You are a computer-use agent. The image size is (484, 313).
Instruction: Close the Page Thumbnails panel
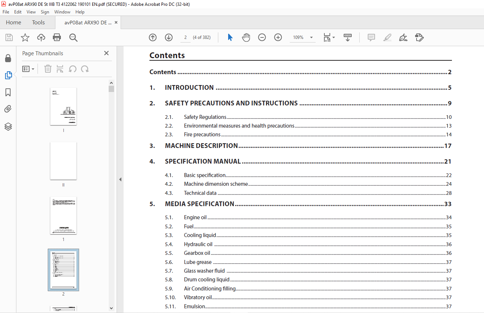tap(106, 53)
